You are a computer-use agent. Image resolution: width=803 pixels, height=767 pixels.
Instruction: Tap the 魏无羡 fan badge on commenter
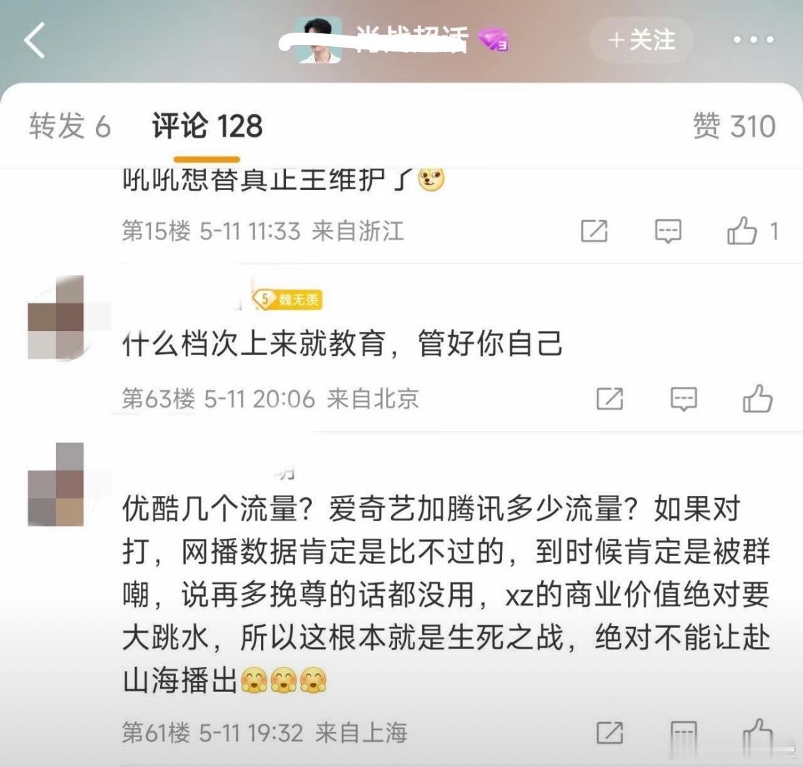tap(287, 299)
